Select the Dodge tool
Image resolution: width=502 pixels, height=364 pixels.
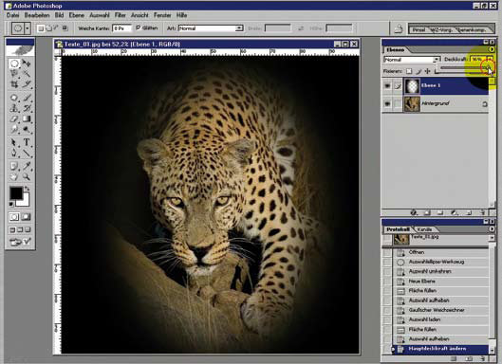[27, 130]
